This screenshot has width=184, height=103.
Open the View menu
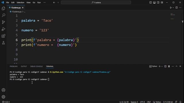pyautogui.click(x=28, y=3)
